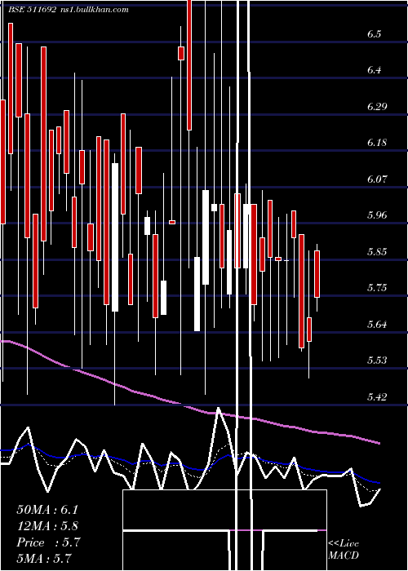
Task: Click the 5.53 price axis label
Action: pos(377,361)
